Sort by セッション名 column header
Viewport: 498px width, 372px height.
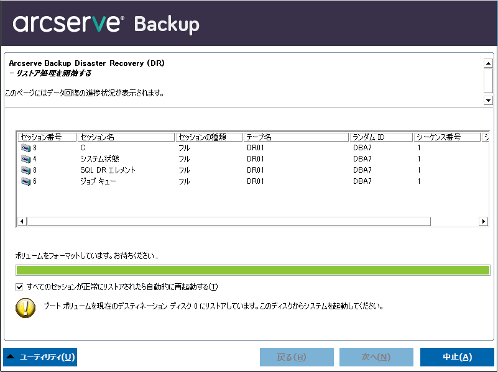[126, 137]
